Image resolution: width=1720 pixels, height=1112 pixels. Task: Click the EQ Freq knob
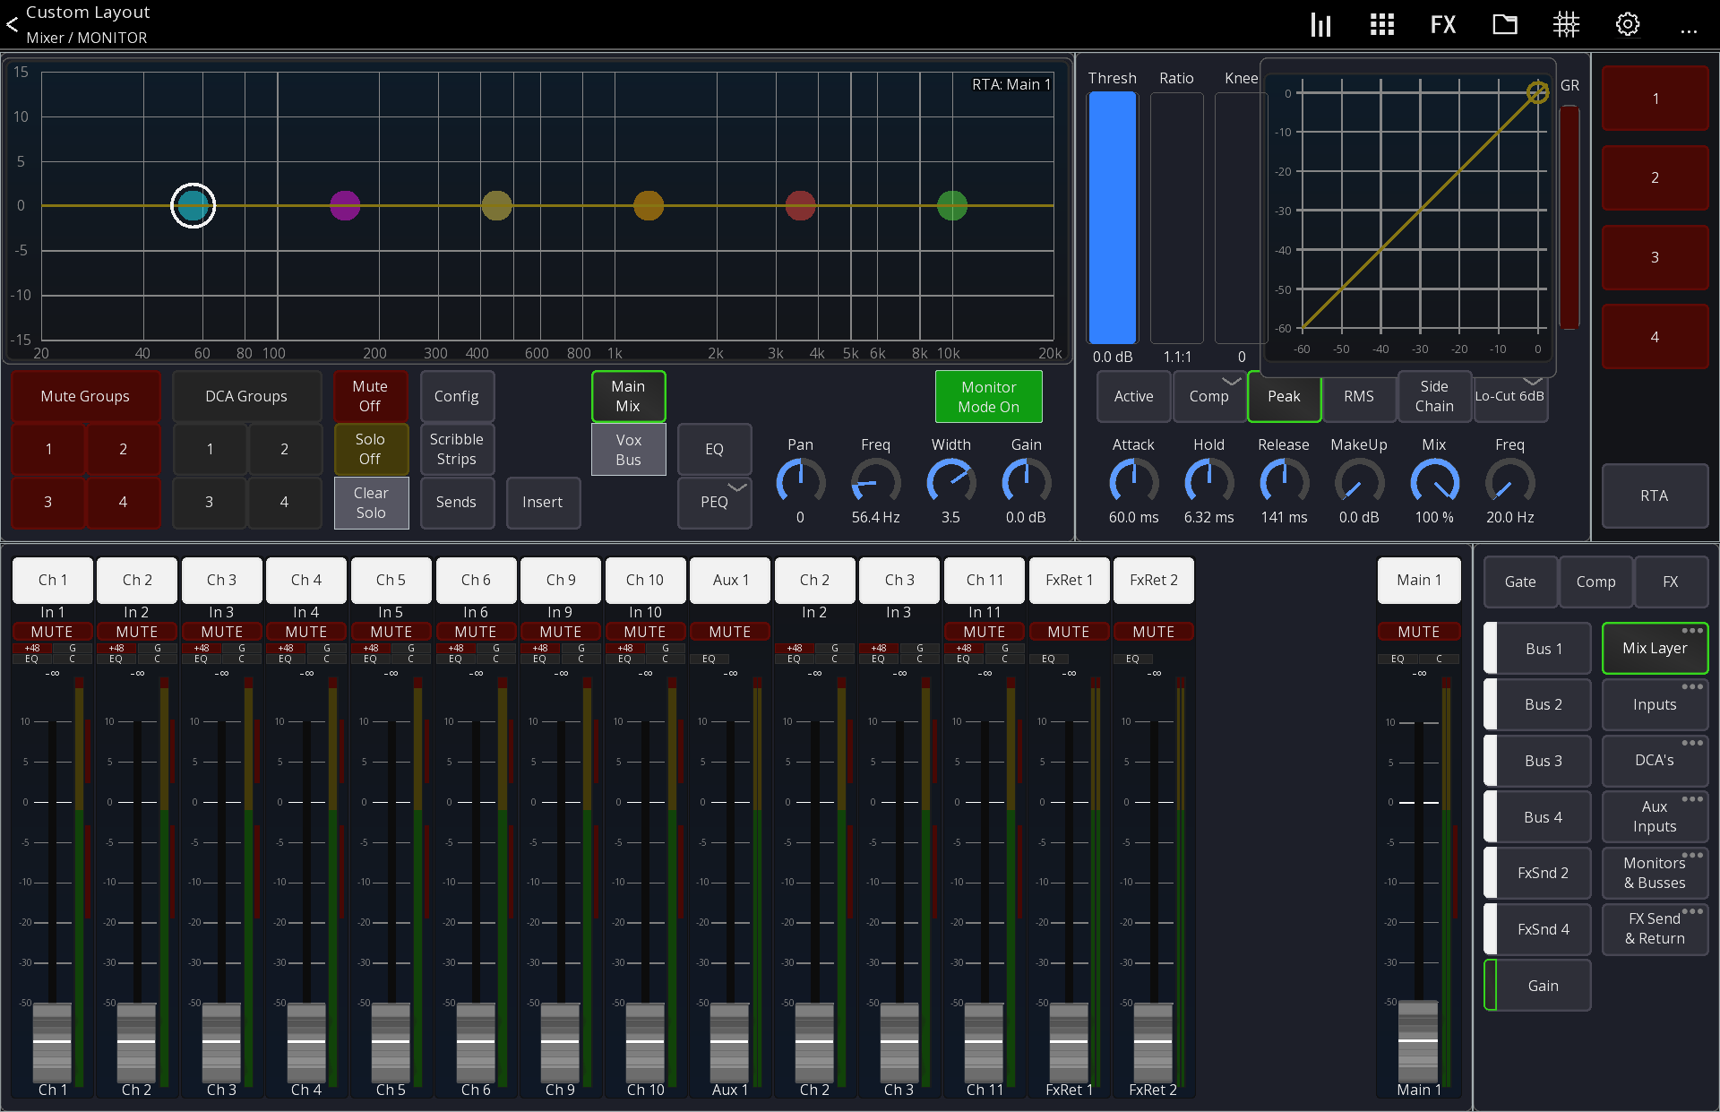(x=875, y=482)
